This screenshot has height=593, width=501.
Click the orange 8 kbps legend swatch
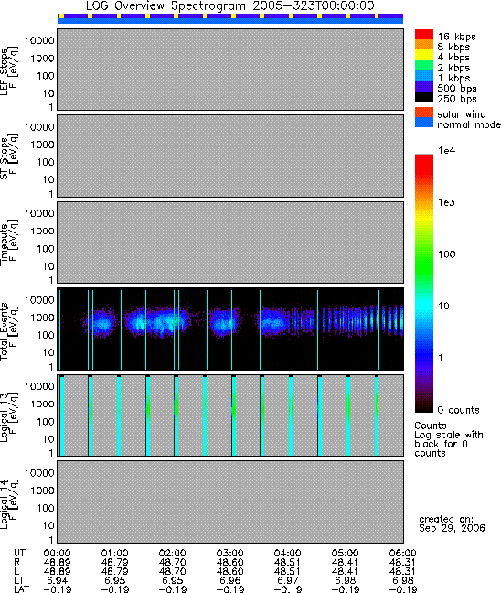(x=424, y=45)
